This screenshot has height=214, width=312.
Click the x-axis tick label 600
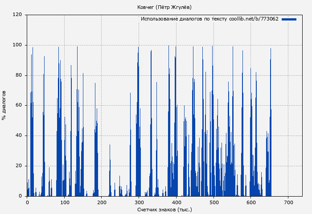[x=250, y=202]
